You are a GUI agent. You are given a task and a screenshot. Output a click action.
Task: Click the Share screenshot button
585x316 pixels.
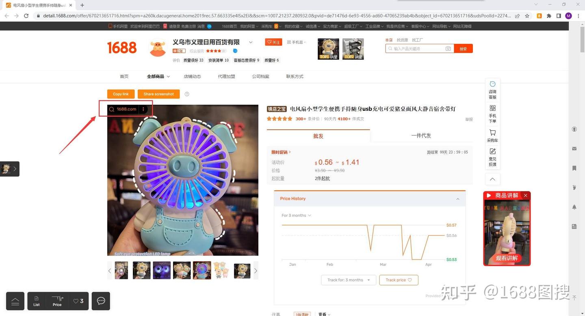pos(158,94)
